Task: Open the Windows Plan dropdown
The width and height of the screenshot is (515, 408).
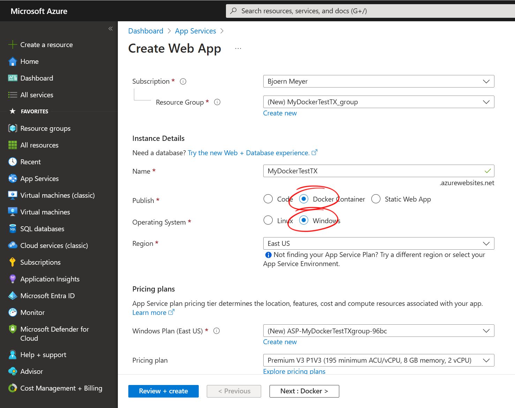Action: click(x=379, y=331)
